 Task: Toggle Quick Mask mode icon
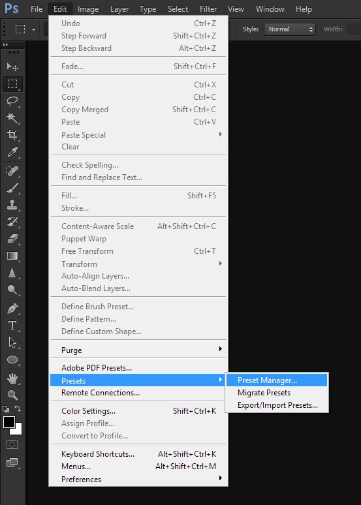click(12, 445)
